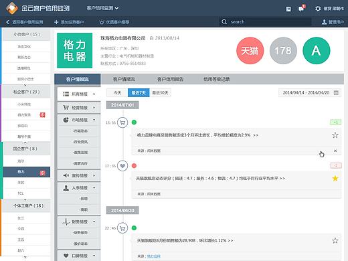Open the dark blue active 客户情报流 tab
The image size is (348, 261).
[78, 79]
